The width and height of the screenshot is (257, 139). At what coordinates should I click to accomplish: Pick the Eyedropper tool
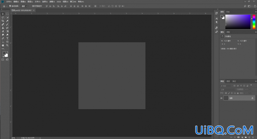tap(7, 21)
